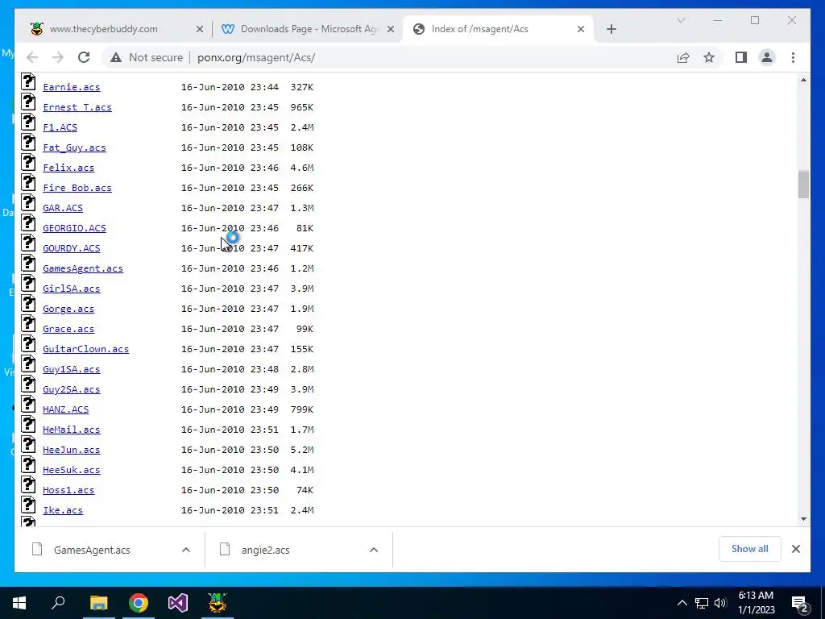Image resolution: width=825 pixels, height=619 pixels.
Task: Click the file icon beside Ike.acs
Action: pos(28,505)
